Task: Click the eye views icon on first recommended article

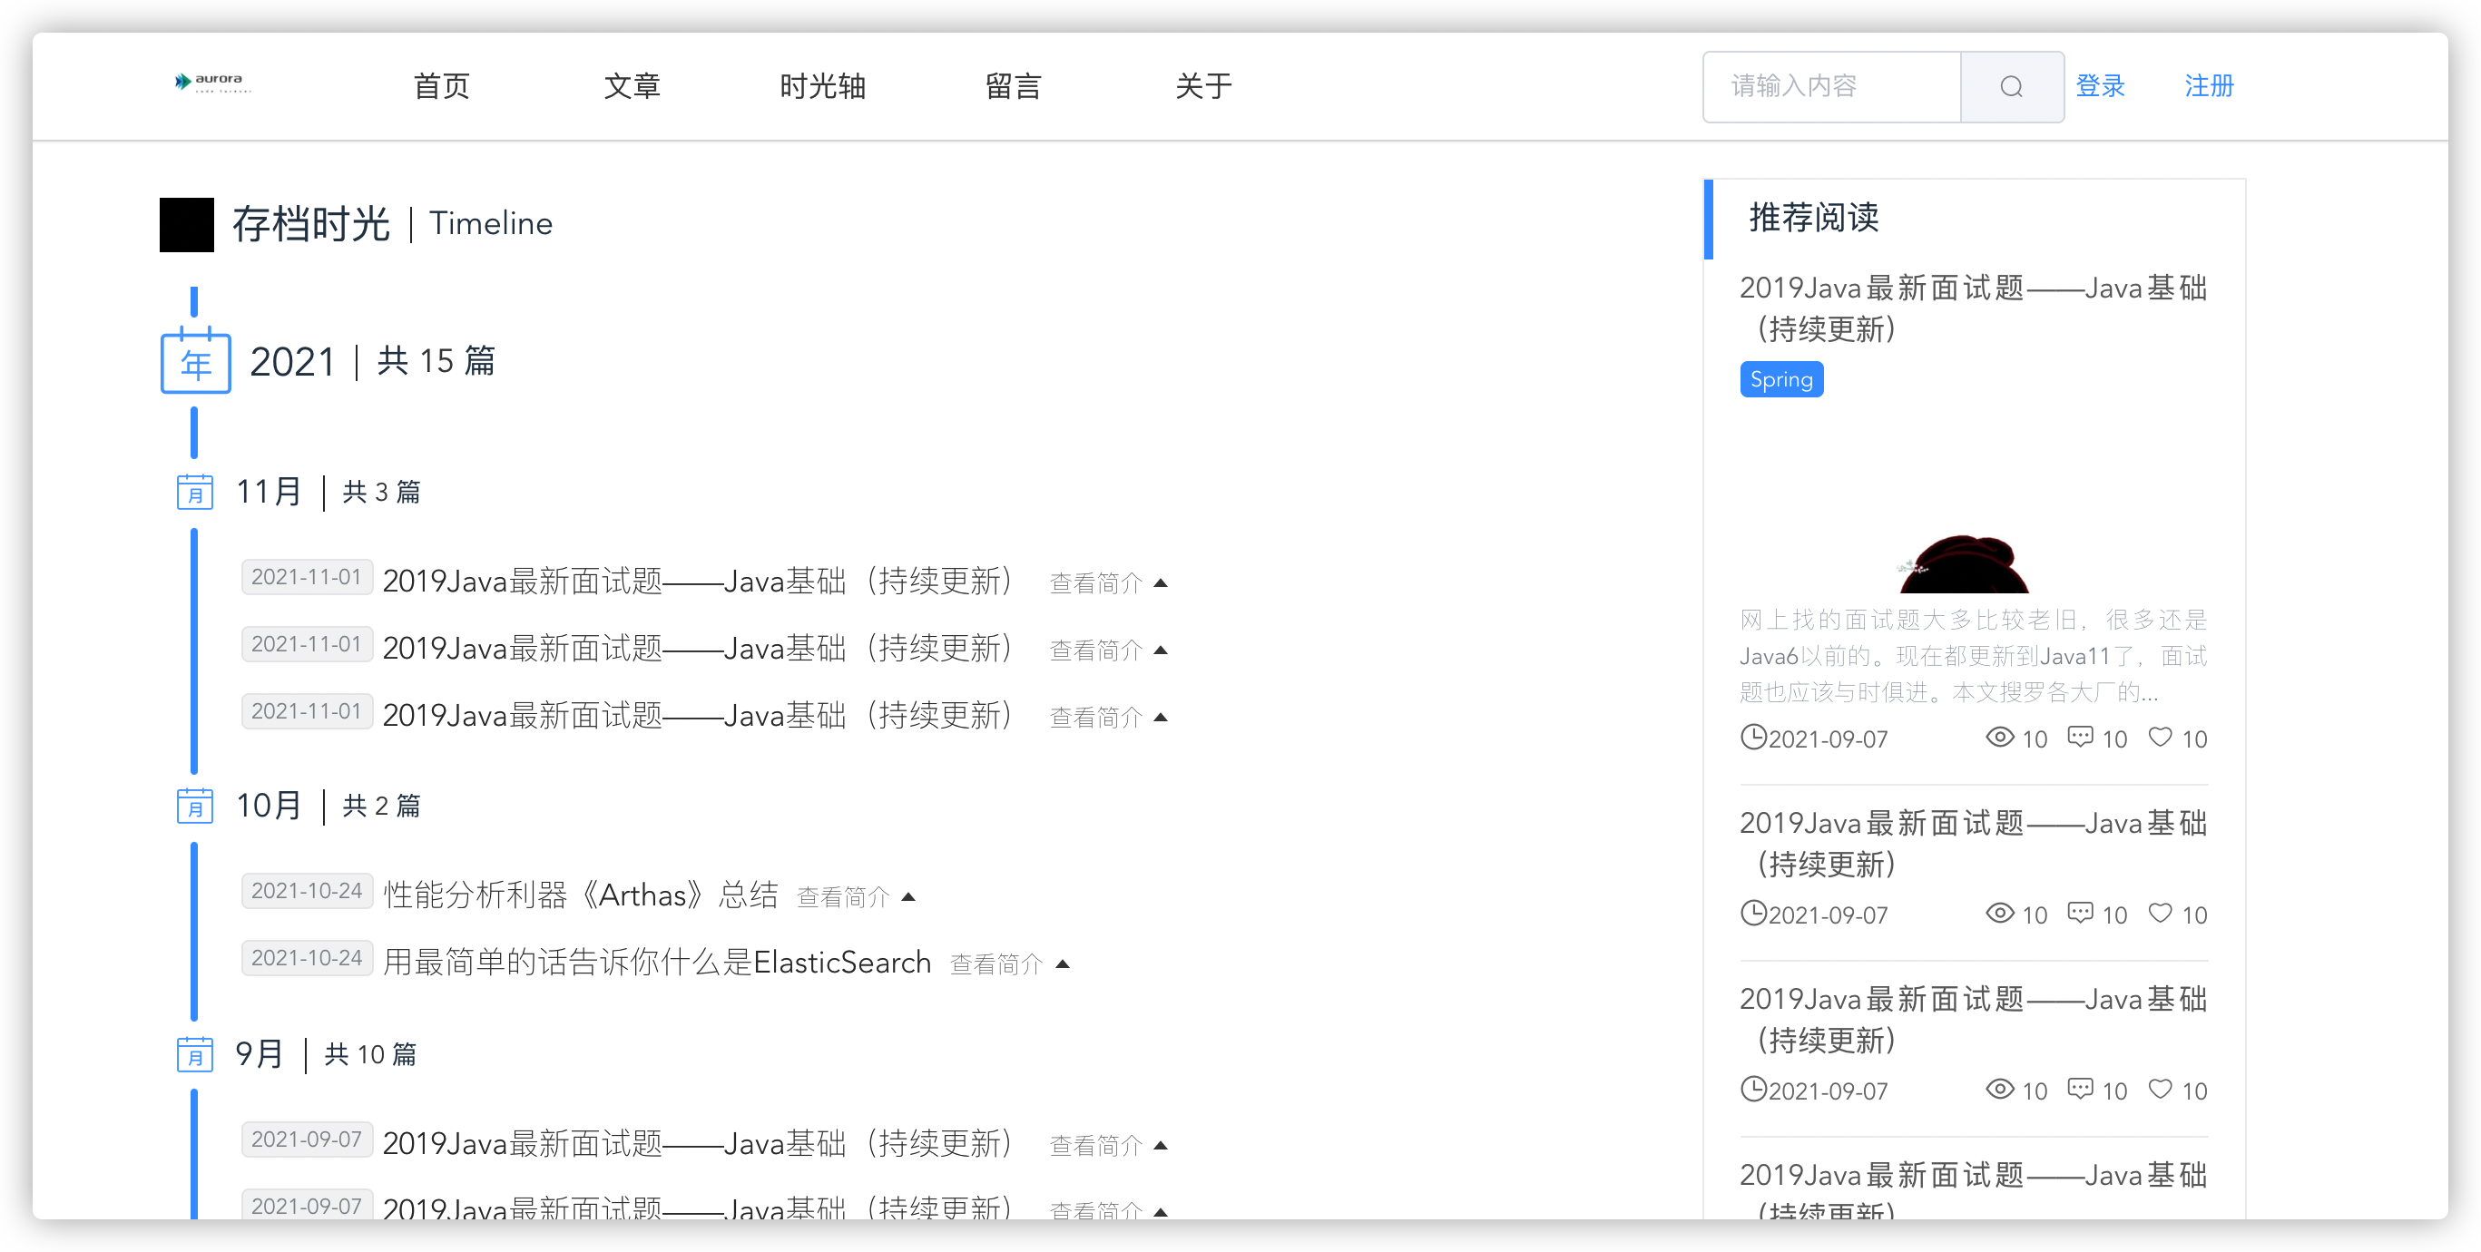Action: pos(1999,738)
